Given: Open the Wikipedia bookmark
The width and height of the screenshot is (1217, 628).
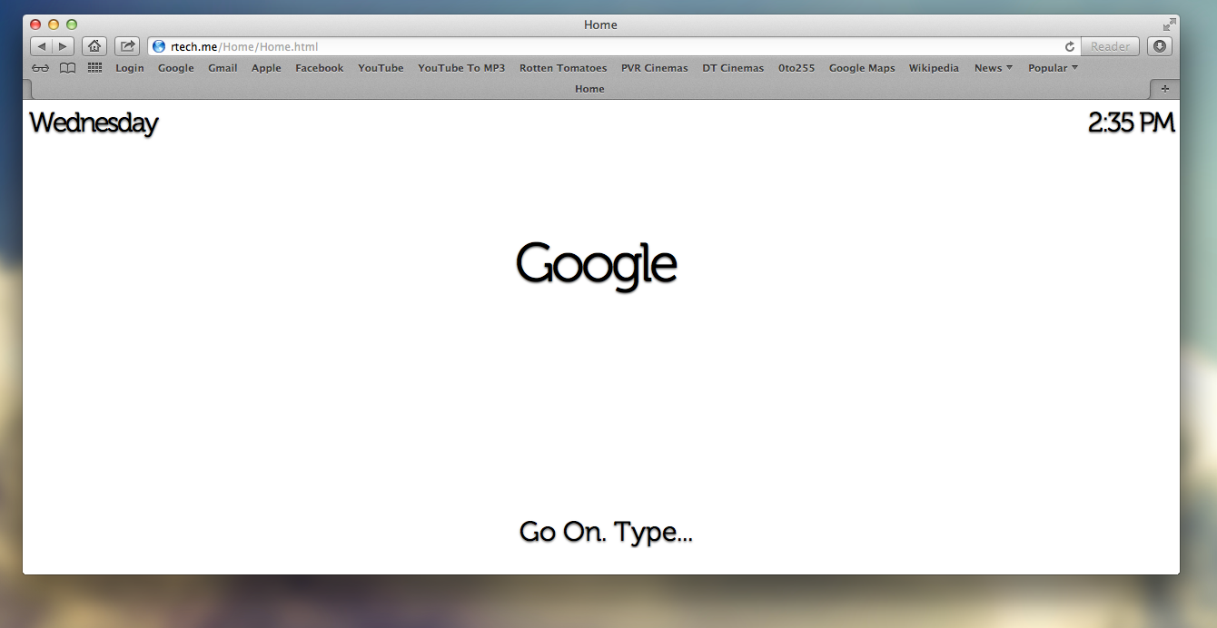Looking at the screenshot, I should (x=934, y=68).
